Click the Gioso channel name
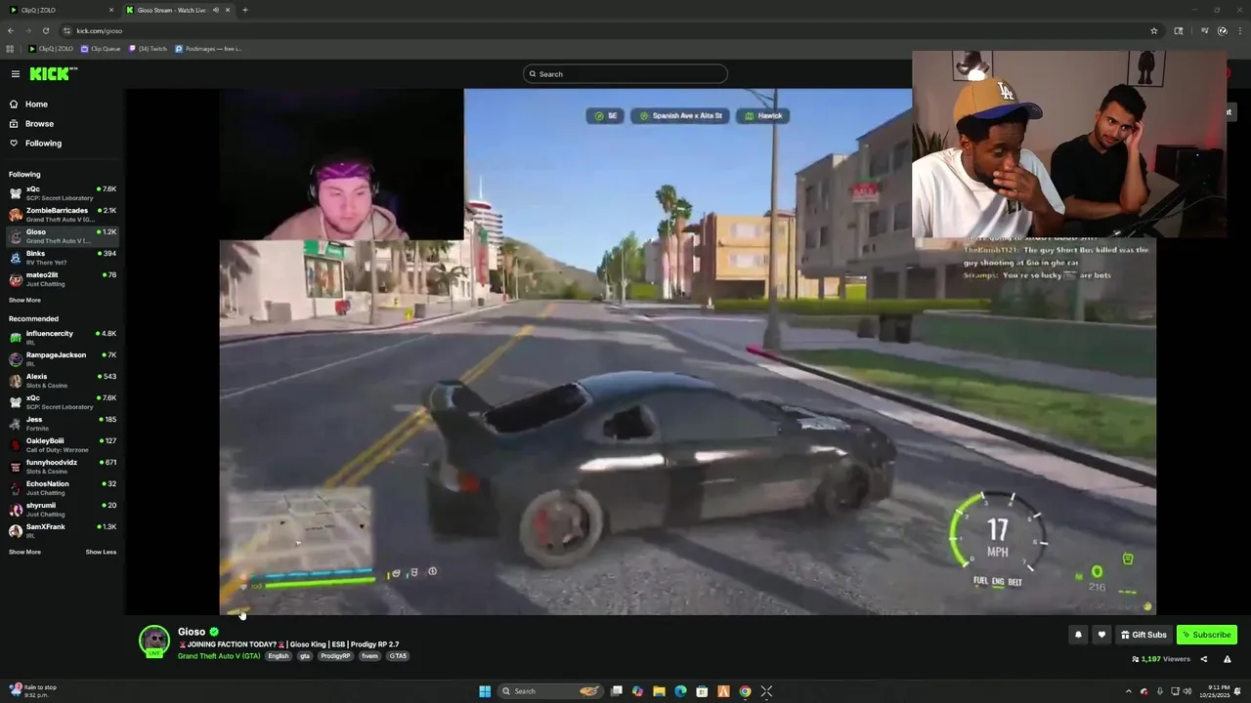Screen dimensions: 1251x703 [x=192, y=632]
